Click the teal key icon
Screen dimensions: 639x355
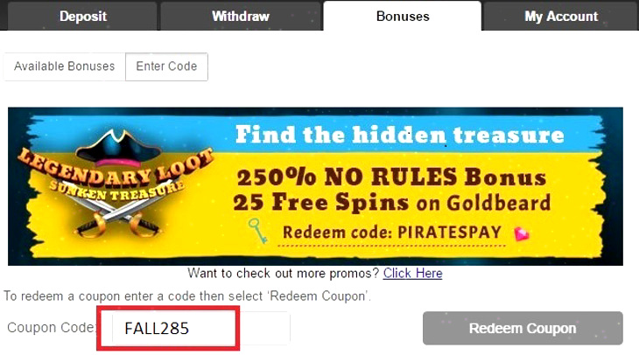coord(258,231)
